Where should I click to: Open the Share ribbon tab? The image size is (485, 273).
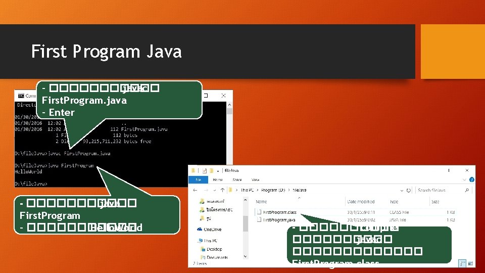coord(237,180)
